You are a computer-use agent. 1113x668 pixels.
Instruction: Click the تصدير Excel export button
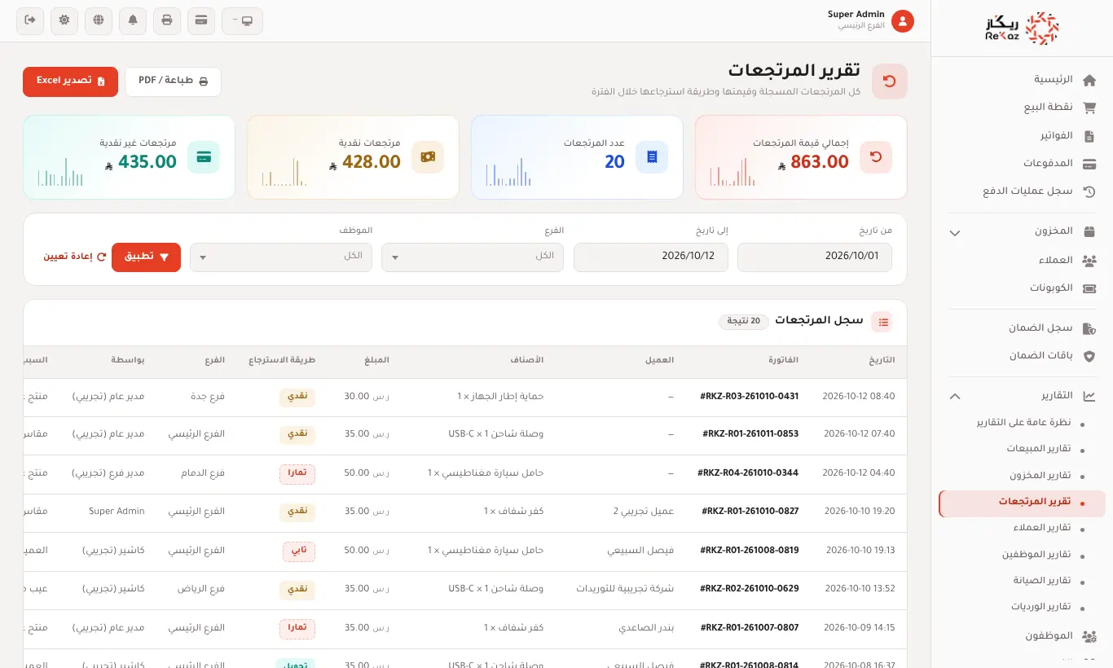pyautogui.click(x=71, y=81)
